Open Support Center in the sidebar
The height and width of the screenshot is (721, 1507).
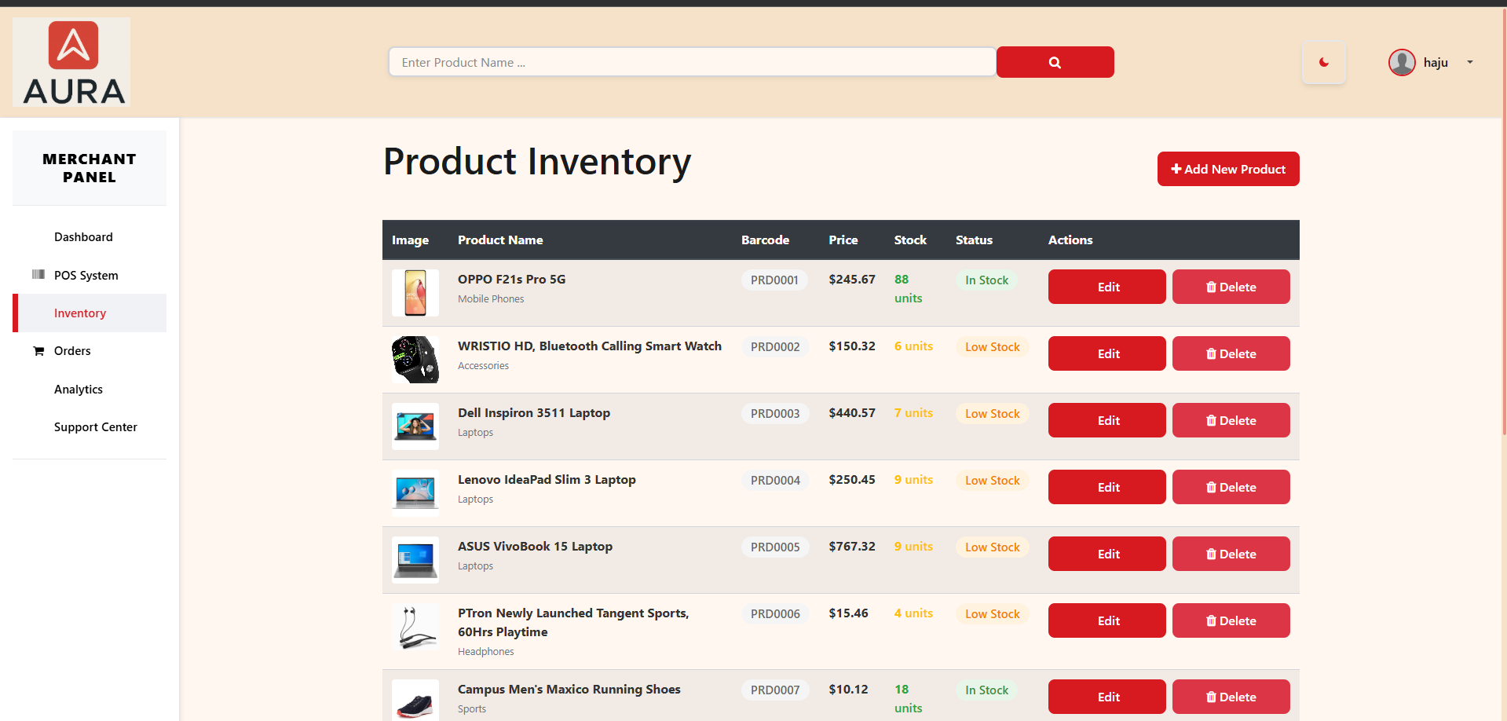[x=96, y=427]
